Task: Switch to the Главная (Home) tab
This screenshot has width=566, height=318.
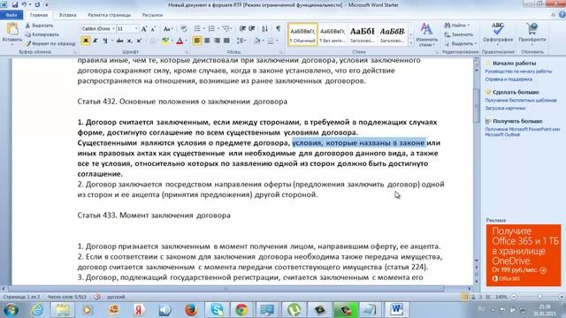Action: (x=39, y=15)
